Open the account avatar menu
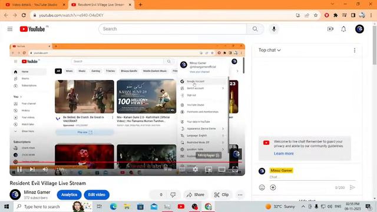Screen dimensions: 377x212 359,29
